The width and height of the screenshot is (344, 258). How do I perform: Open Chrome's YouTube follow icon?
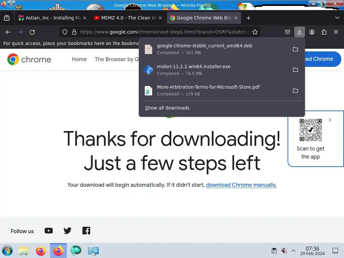pos(49,231)
